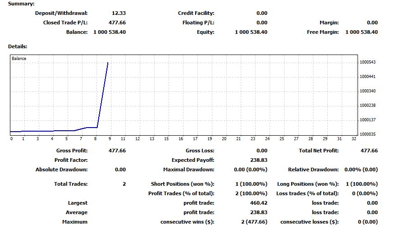This screenshot has width=413, height=229.
Task: Click the "Equity:" label
Action: click(206, 32)
